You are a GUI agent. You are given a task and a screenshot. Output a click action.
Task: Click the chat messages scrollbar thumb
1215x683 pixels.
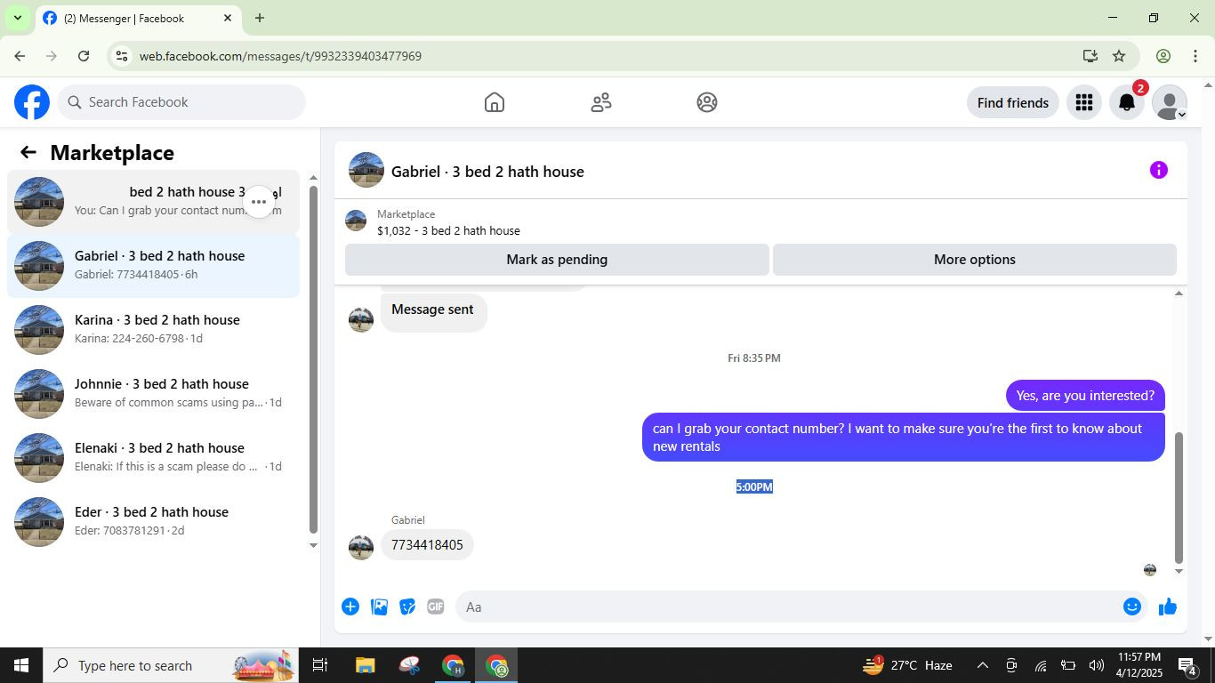(1179, 498)
